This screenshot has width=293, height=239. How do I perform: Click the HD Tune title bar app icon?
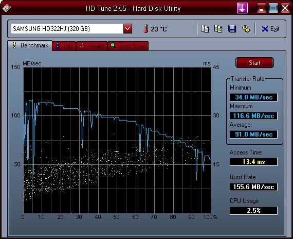(7, 8)
